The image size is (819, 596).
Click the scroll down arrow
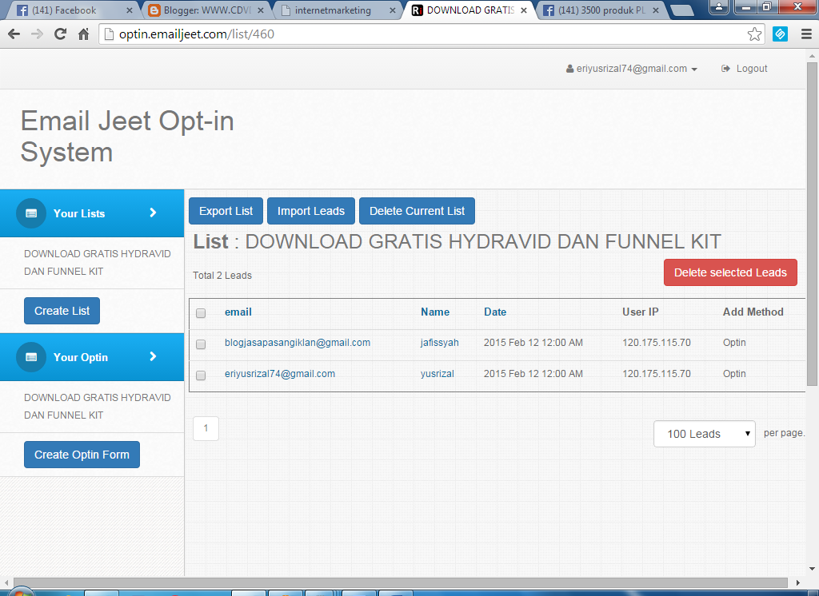[813, 569]
